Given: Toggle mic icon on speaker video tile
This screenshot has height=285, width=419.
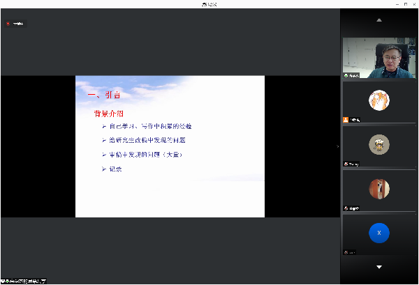Looking at the screenshot, I should [x=346, y=75].
